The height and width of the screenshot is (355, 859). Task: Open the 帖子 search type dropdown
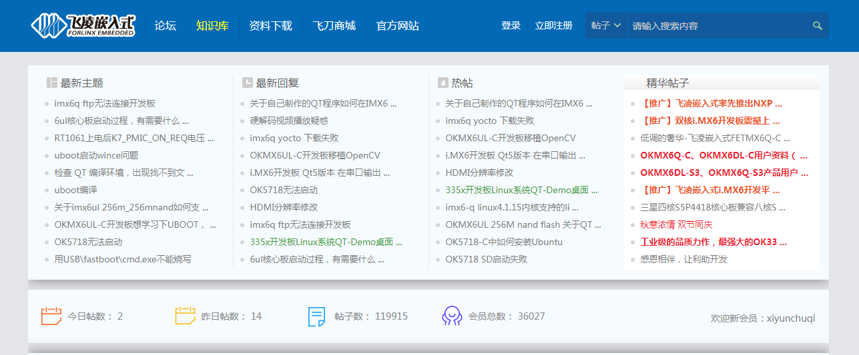coord(606,25)
